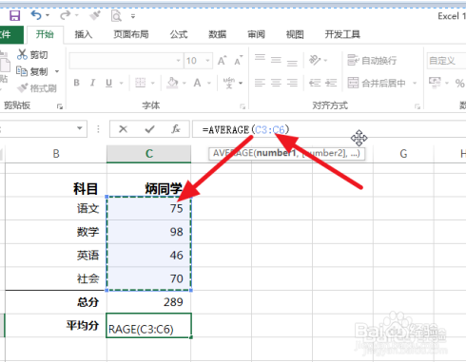Decrease font size with the small A icon

pos(239,60)
